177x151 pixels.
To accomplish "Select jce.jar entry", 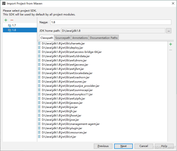I will coord(60,107).
